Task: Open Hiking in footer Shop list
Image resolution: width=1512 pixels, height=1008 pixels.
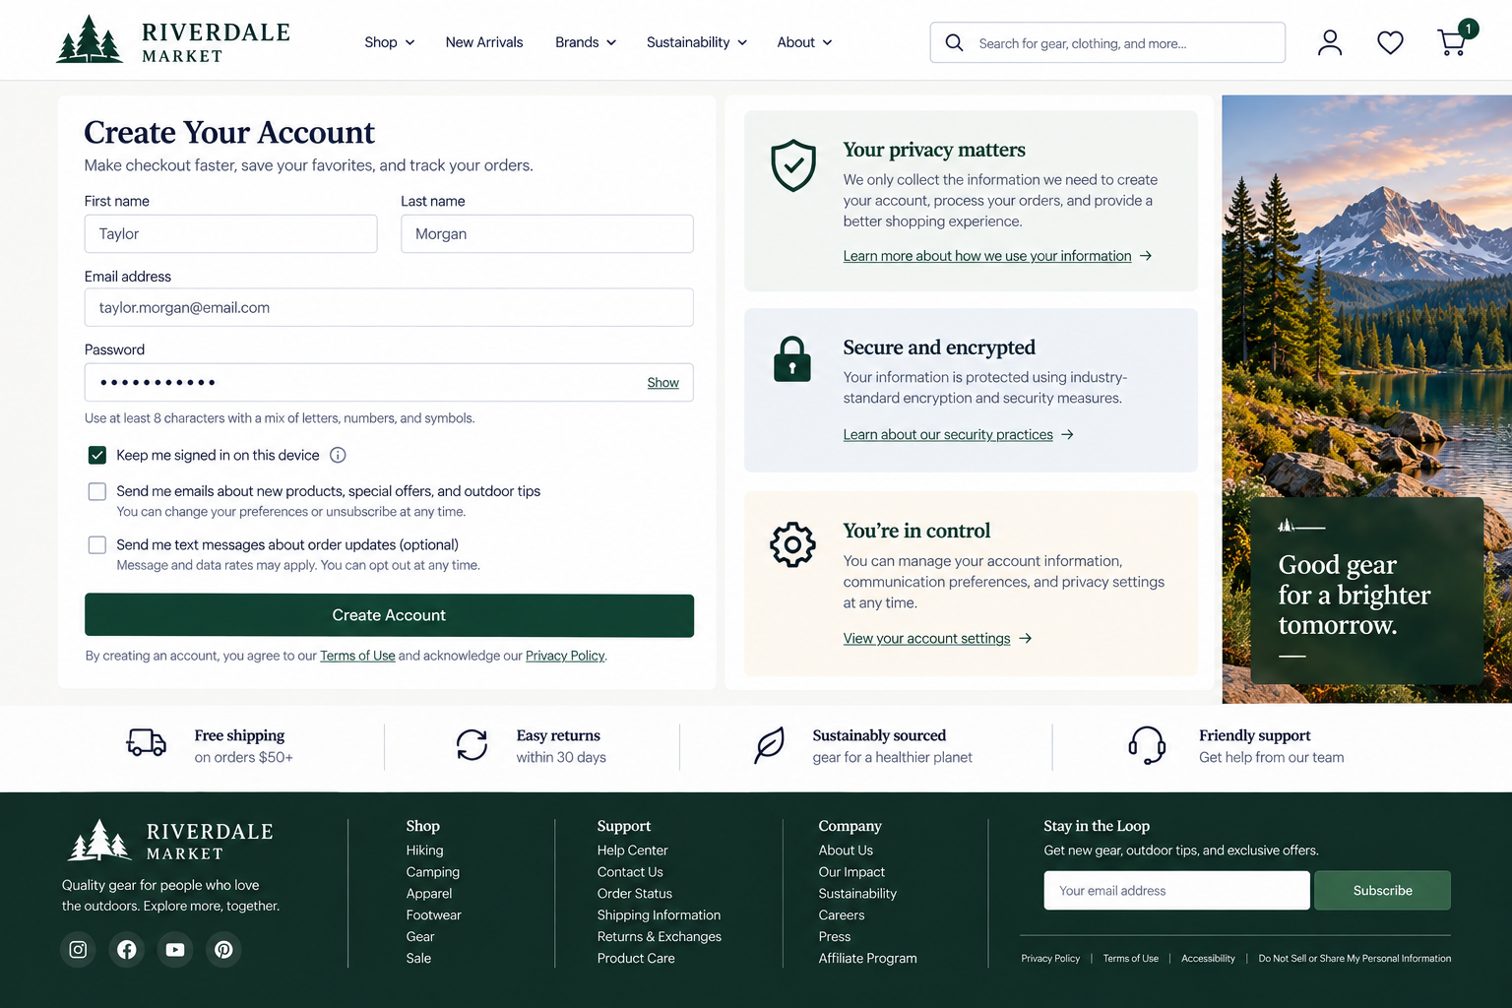Action: point(424,850)
